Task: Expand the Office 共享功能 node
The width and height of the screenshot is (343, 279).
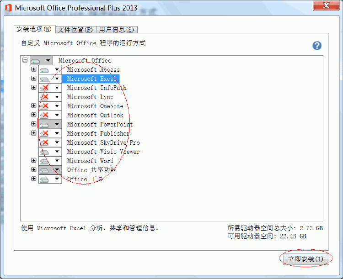Action: (34, 169)
